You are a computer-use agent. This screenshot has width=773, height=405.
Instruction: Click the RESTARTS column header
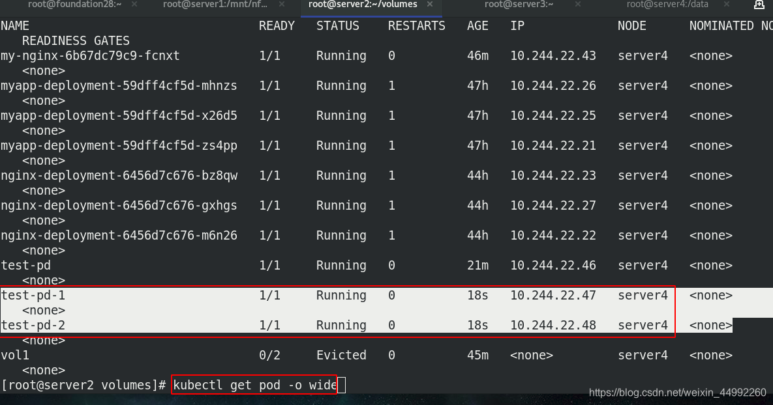click(x=417, y=25)
